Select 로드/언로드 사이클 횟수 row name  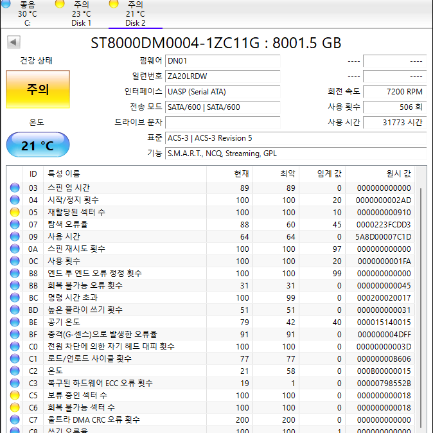point(89,358)
